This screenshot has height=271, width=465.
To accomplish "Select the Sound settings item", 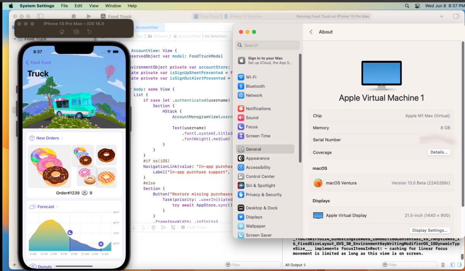I will click(265, 118).
